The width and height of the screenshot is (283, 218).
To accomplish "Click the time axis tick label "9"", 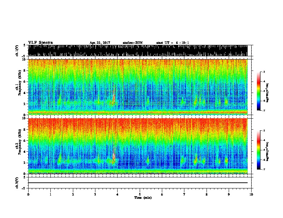I will (x=229, y=194).
